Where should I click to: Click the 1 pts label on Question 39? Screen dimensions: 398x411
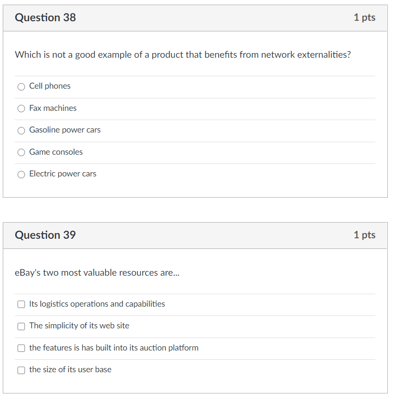pos(364,235)
